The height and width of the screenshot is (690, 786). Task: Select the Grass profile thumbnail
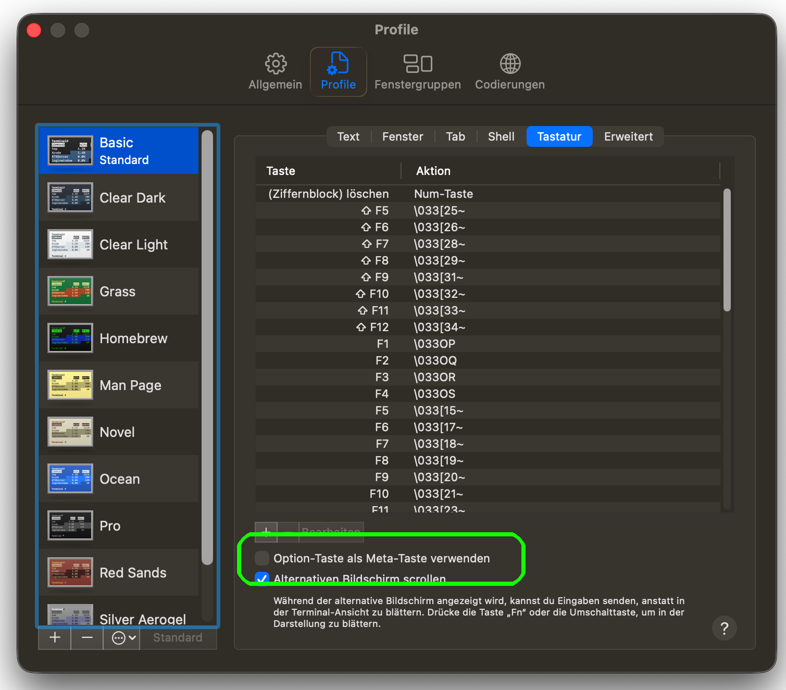pyautogui.click(x=70, y=291)
